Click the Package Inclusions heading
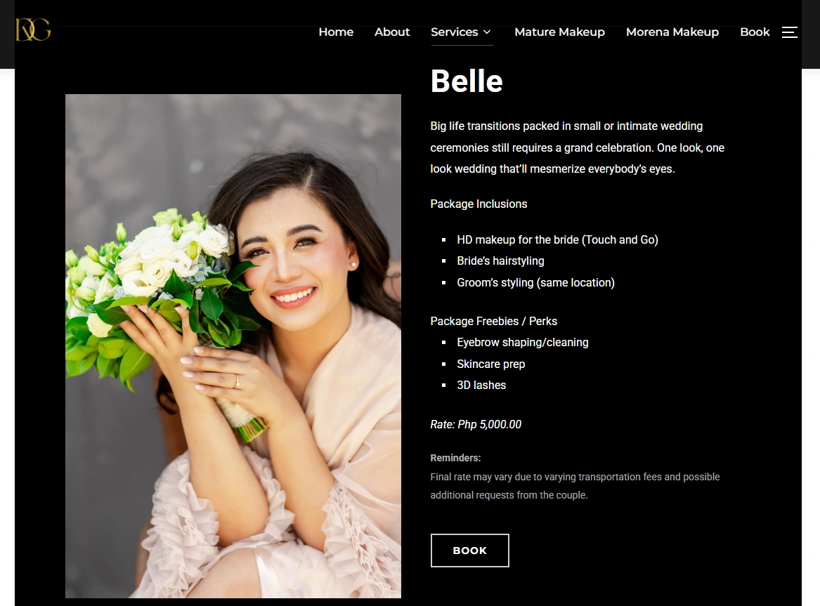820x606 pixels. point(479,204)
